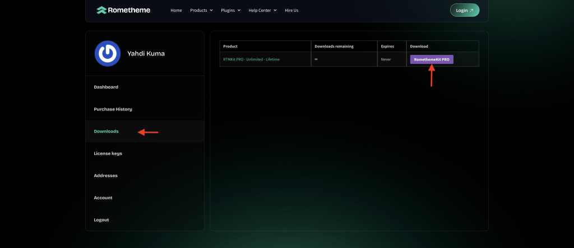
Task: Click the Expires column header
Action: tap(387, 46)
